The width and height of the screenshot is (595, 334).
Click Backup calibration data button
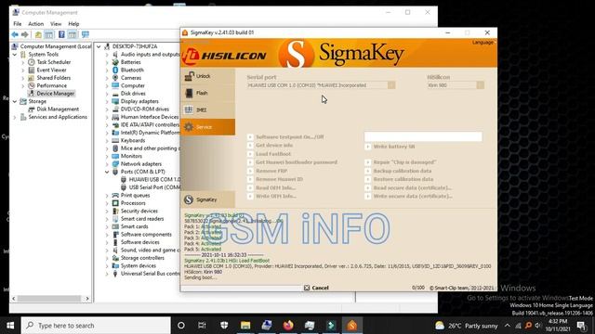[x=398, y=171]
